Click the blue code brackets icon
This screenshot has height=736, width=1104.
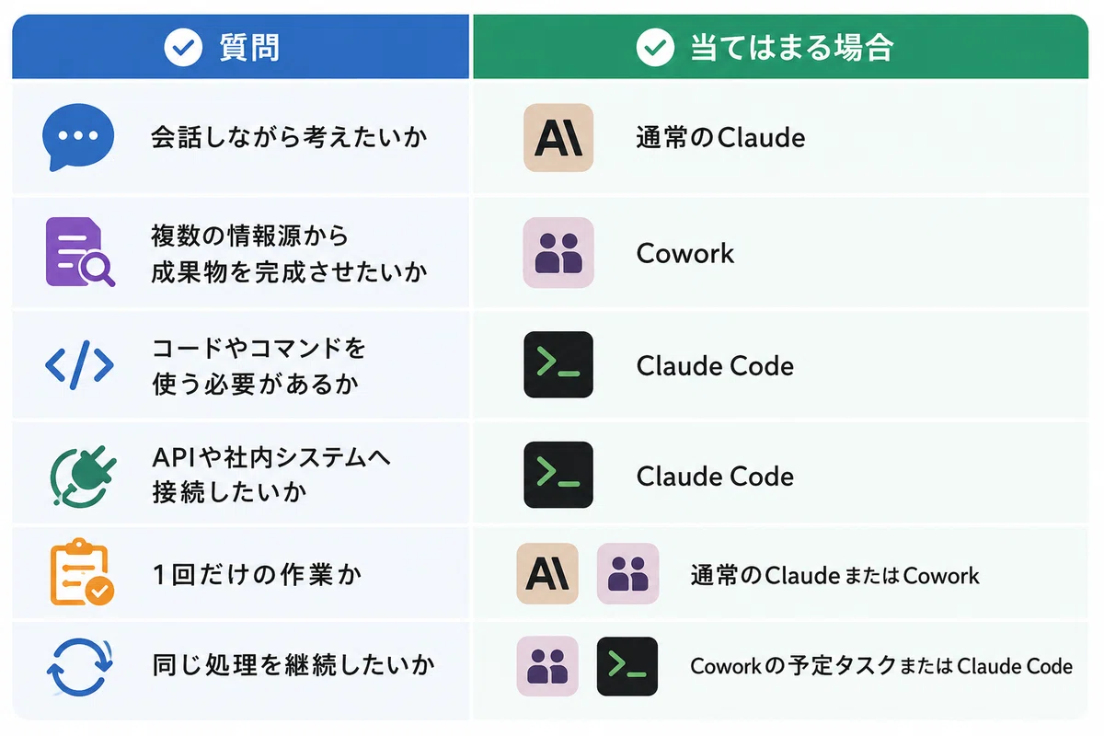tap(79, 365)
